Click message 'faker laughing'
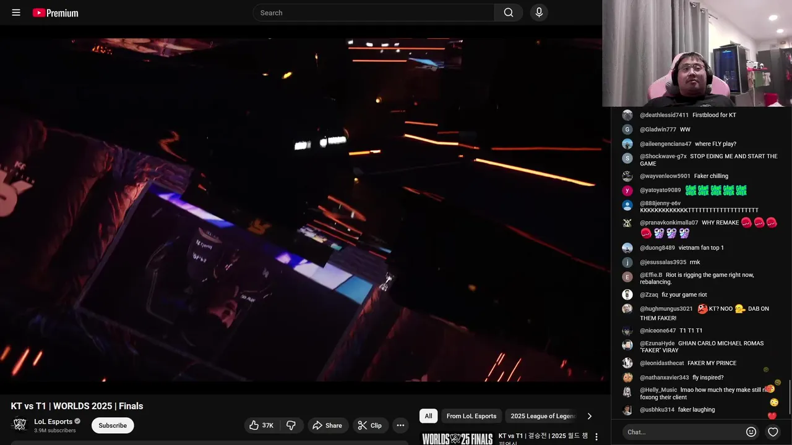This screenshot has height=445, width=792. (x=696, y=410)
